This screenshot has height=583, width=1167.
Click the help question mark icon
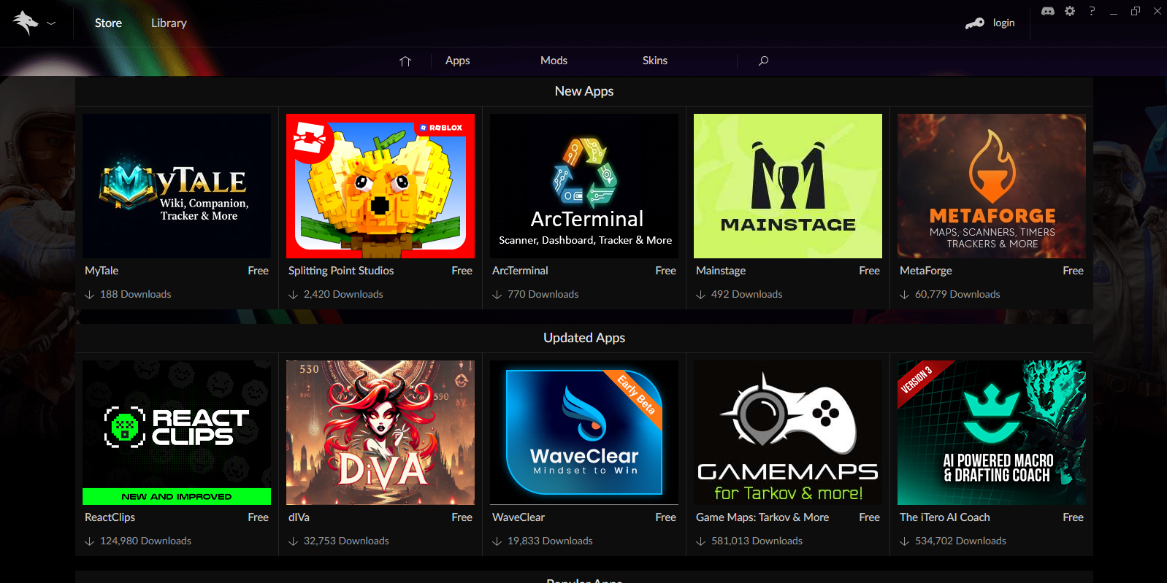[x=1092, y=11]
